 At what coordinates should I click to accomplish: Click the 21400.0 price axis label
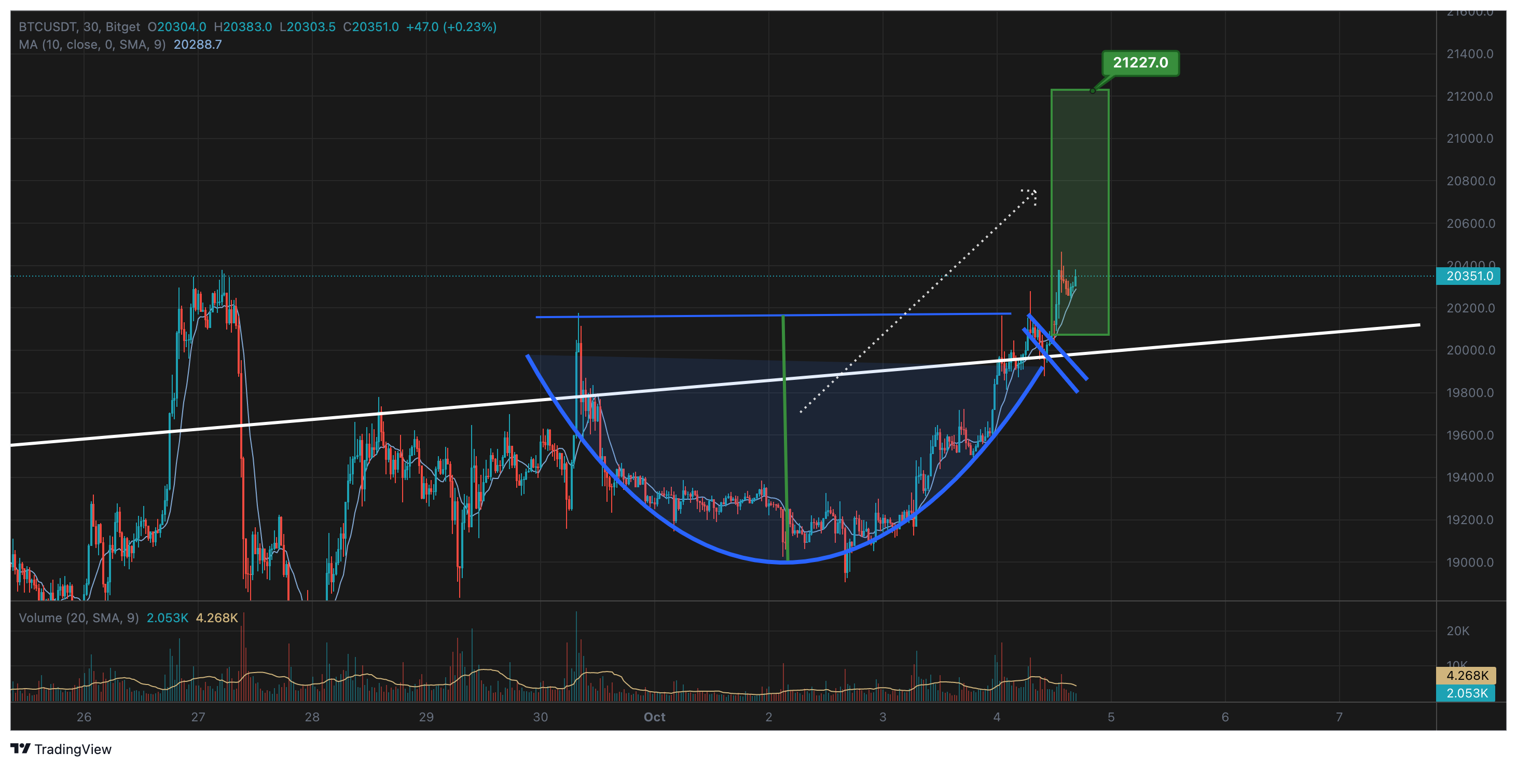click(1469, 53)
